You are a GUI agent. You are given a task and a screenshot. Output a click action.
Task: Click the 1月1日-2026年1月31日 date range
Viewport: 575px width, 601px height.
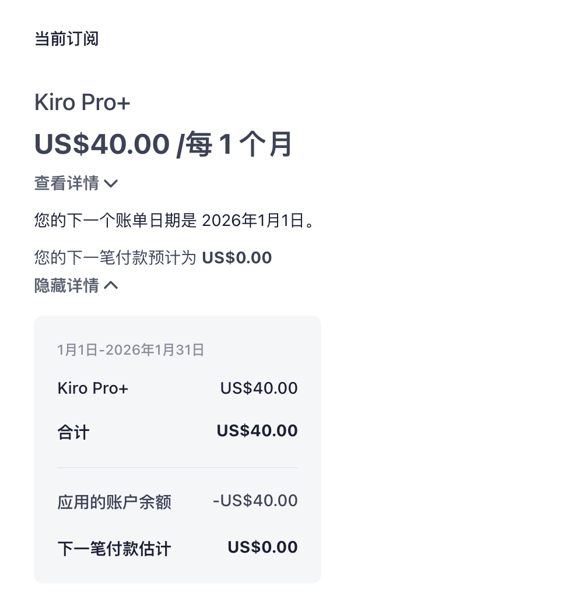pyautogui.click(x=131, y=350)
